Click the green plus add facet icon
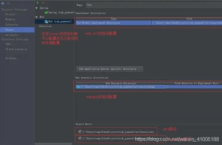 point(37,3)
